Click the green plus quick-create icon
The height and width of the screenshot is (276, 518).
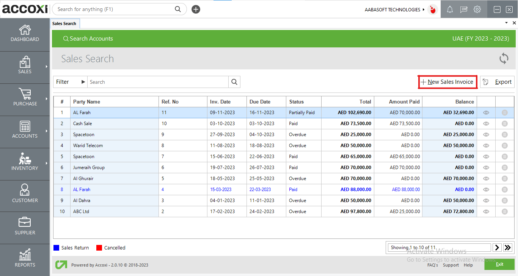(x=196, y=9)
